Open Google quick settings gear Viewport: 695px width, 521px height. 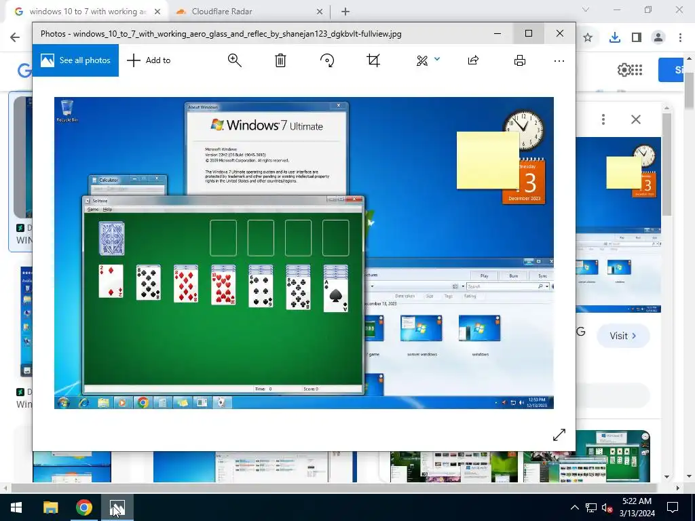click(x=624, y=70)
